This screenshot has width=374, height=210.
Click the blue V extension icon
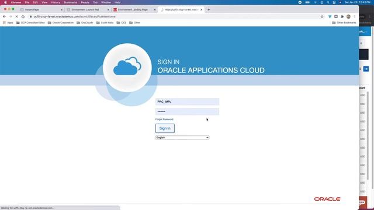click(x=330, y=16)
